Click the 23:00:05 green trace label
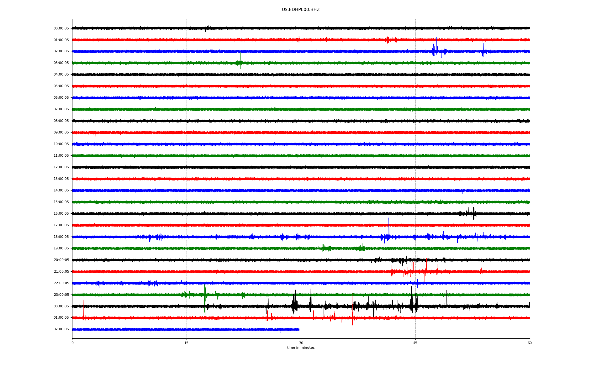 click(x=61, y=295)
